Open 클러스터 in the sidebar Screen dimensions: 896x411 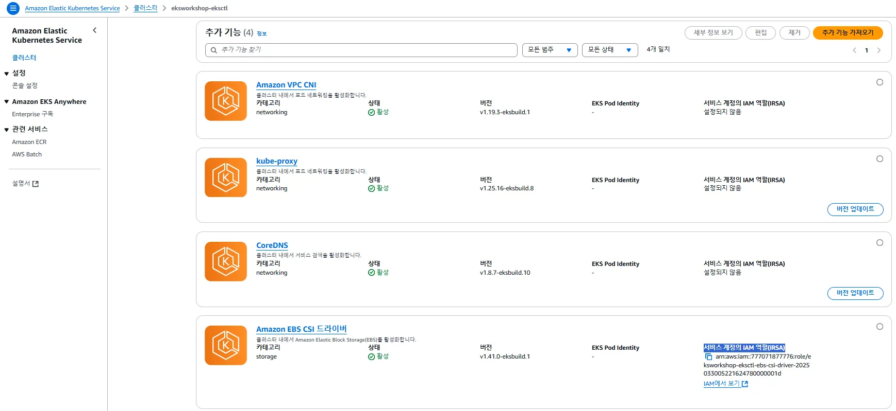[x=24, y=58]
